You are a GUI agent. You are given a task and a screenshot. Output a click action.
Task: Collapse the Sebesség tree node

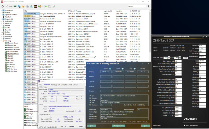[x=1, y=41]
